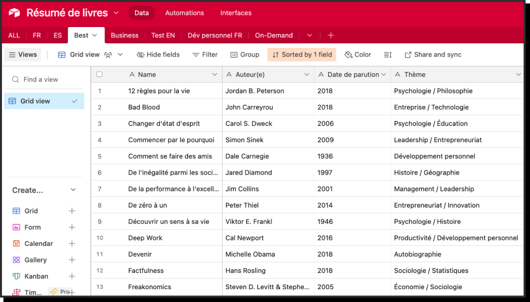This screenshot has height=302, width=530.
Task: Select the 'Simon Sinek' author cell
Action: pos(268,140)
